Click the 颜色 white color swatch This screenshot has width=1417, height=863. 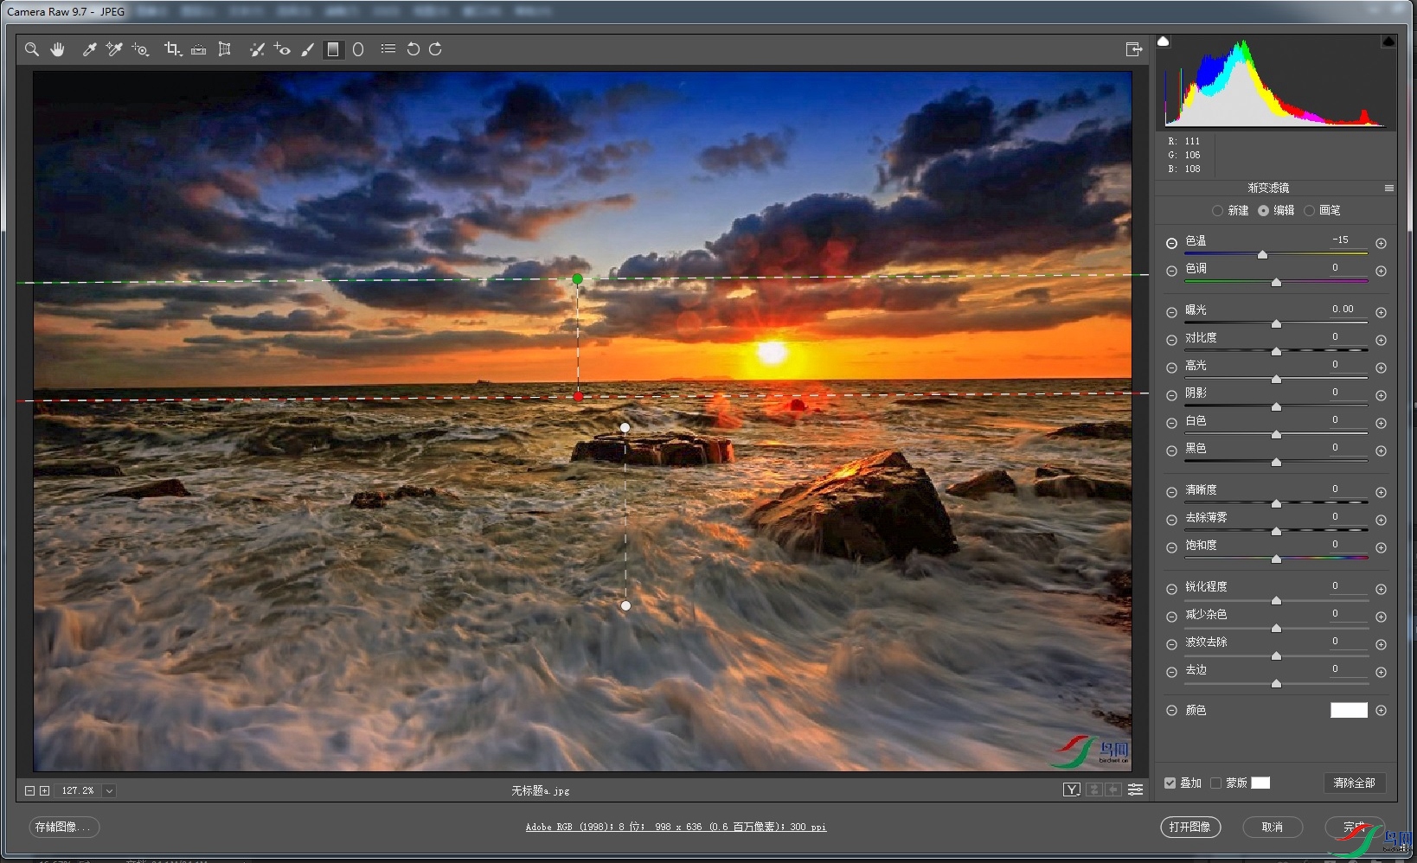click(x=1349, y=710)
